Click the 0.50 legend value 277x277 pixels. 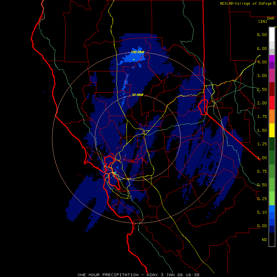tap(262, 185)
